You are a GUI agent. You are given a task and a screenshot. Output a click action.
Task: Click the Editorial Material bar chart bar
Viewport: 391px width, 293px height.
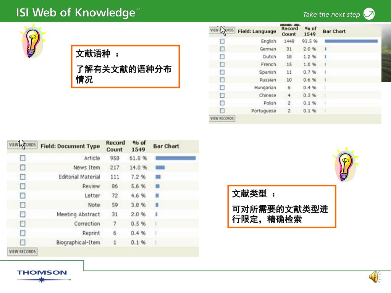[x=158, y=177]
